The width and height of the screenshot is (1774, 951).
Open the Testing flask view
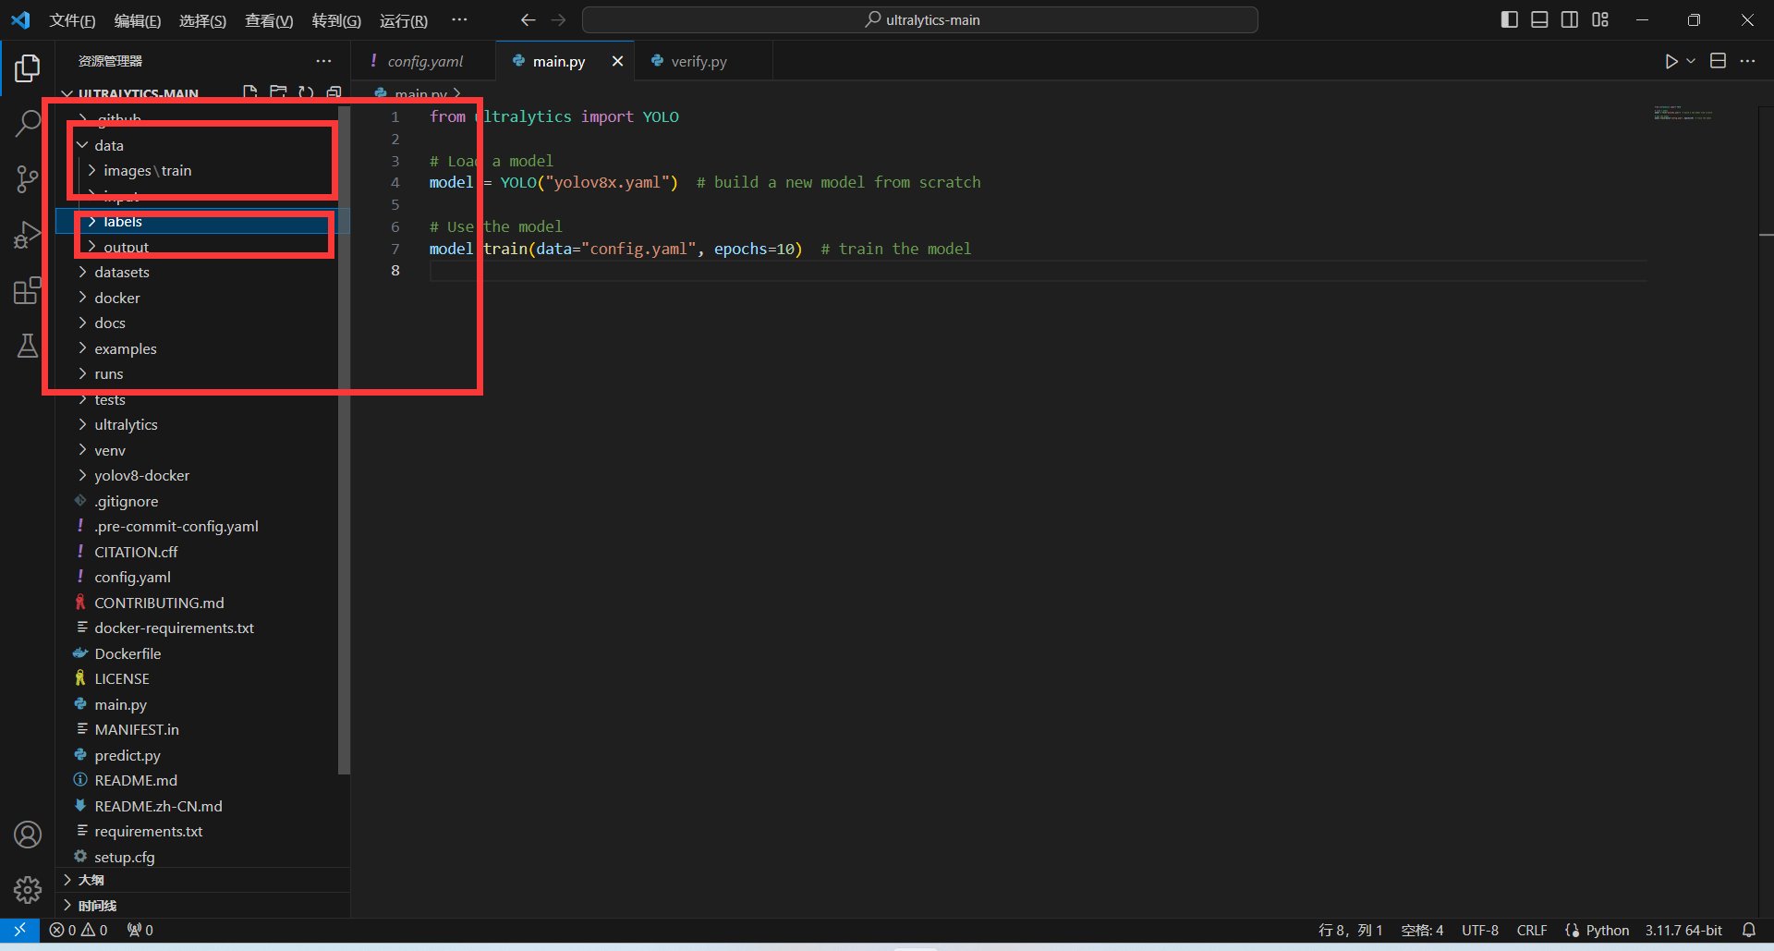[28, 347]
